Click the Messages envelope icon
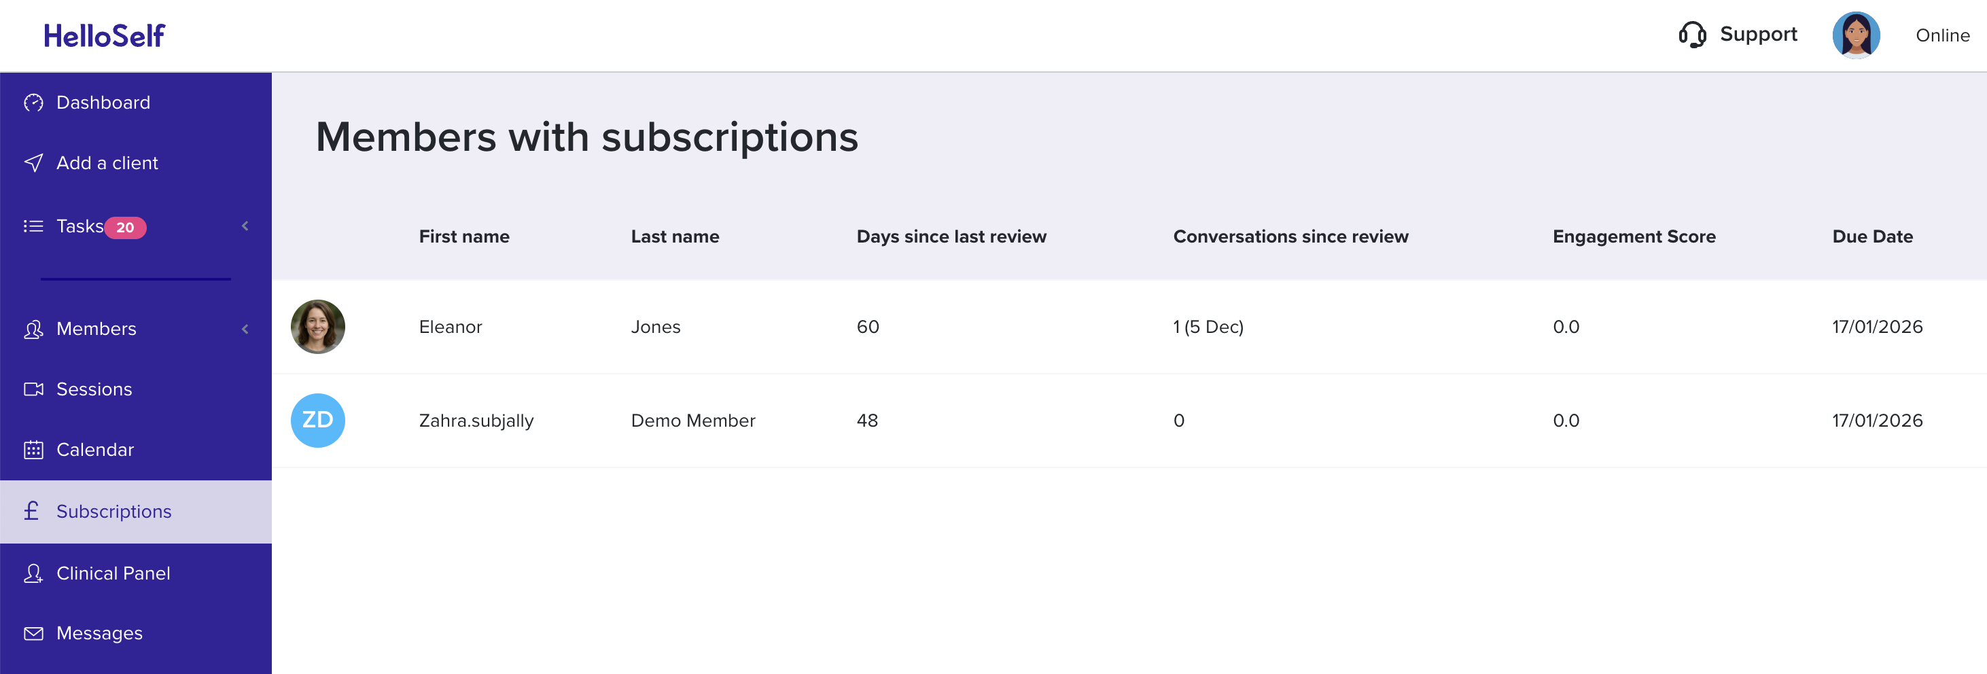This screenshot has width=1987, height=674. coord(33,633)
